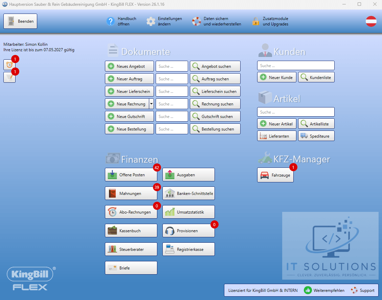The image size is (382, 300).
Task: Click the Fahrzeuge notification badge
Action: [x=293, y=167]
